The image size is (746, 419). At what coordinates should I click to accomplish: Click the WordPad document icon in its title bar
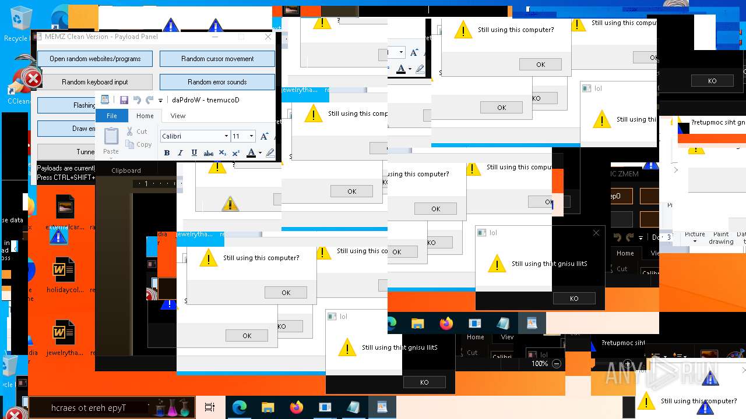pyautogui.click(x=105, y=100)
